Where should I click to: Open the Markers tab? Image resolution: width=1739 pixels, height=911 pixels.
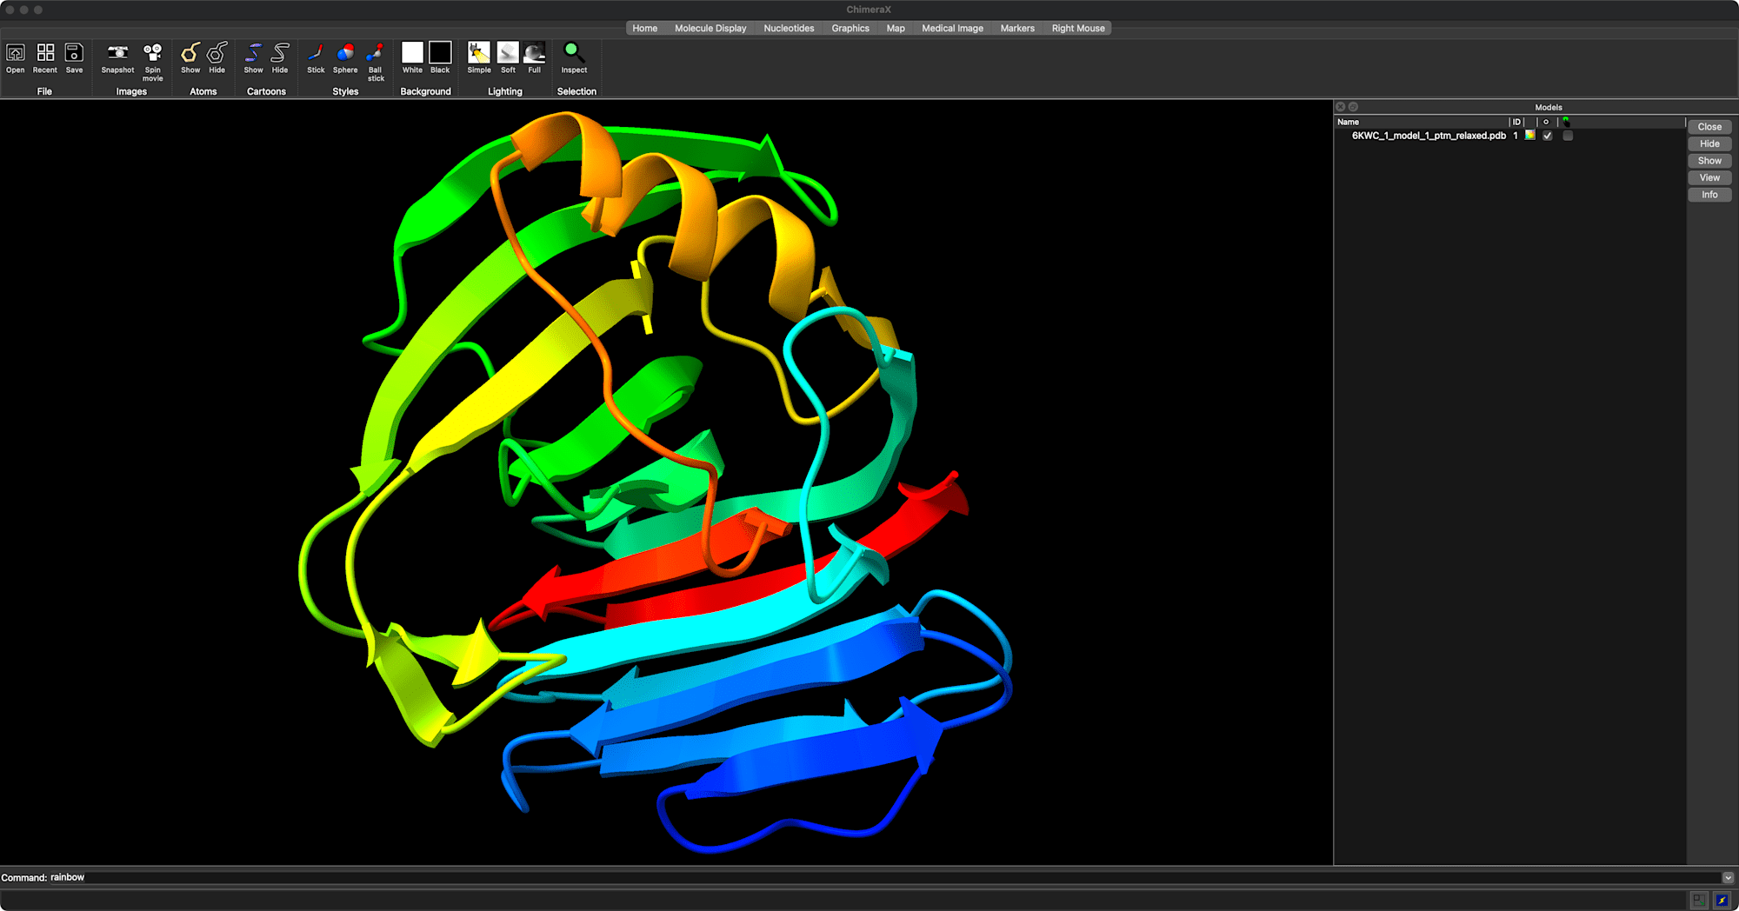coord(1017,28)
